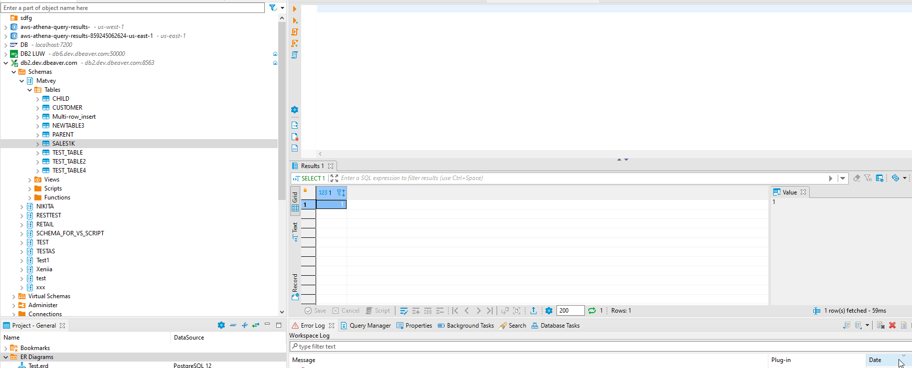
Task: Click the custom filters table-gear icon
Action: pos(880,178)
